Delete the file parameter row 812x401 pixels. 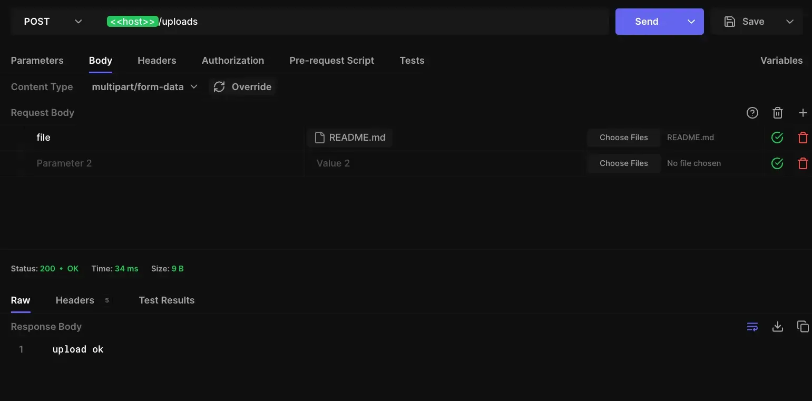coord(803,138)
